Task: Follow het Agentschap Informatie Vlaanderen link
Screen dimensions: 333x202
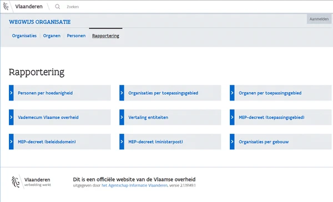Action: [x=134, y=185]
